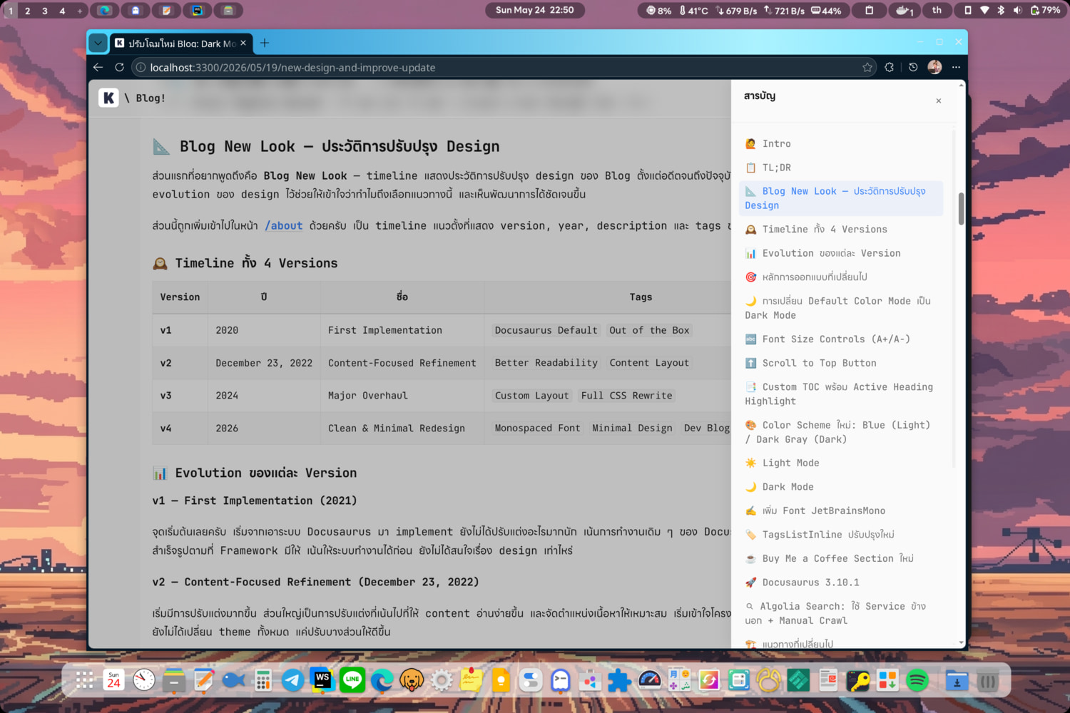Go to TagsListInline ปรับปรุงใหม่ contents entry

click(x=842, y=535)
